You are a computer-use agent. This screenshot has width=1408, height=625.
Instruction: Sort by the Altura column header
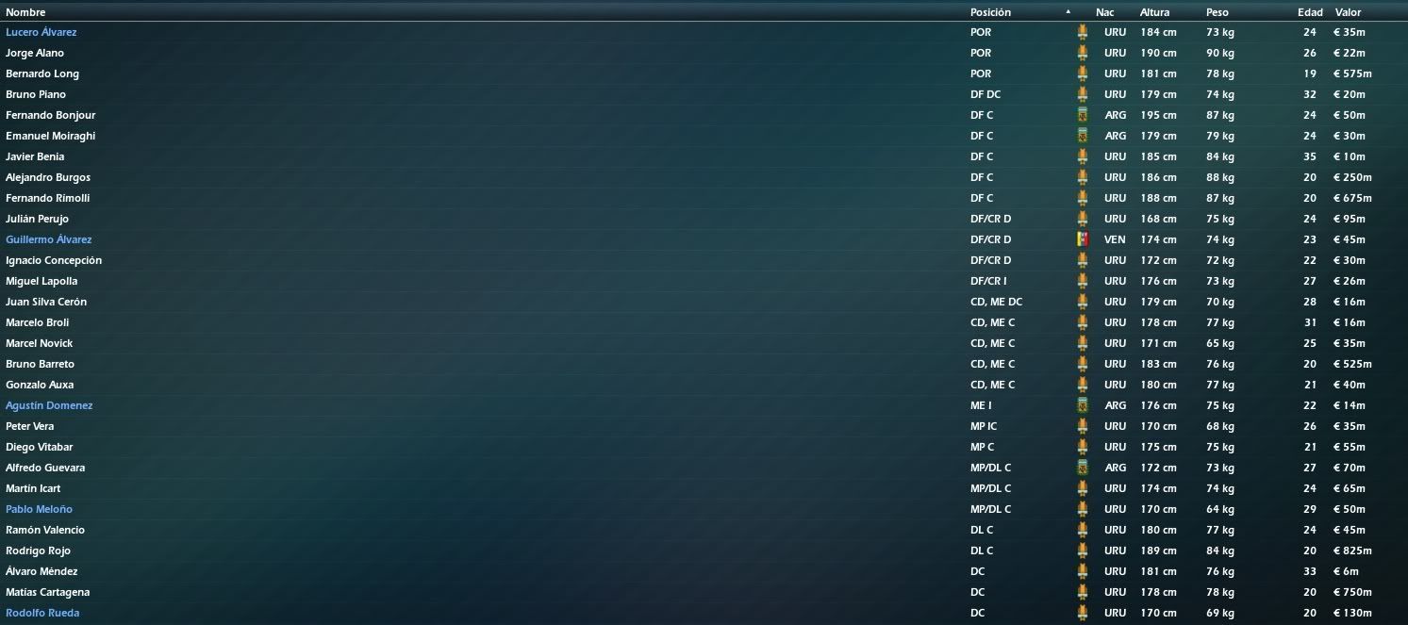(1154, 12)
